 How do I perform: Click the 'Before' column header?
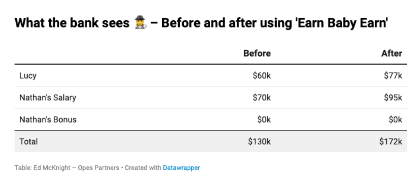coord(257,53)
